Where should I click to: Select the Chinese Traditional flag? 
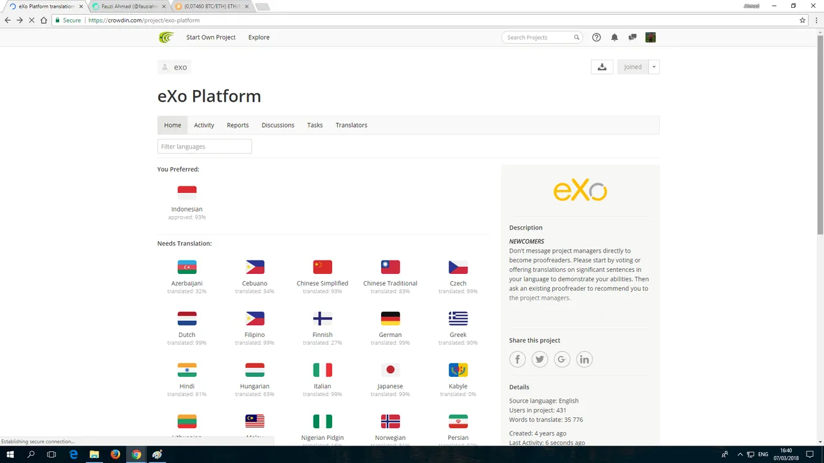click(x=390, y=267)
